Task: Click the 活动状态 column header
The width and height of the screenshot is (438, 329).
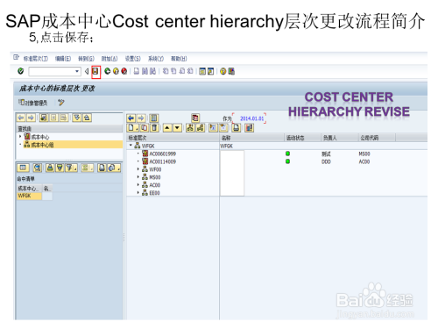Action: point(303,138)
